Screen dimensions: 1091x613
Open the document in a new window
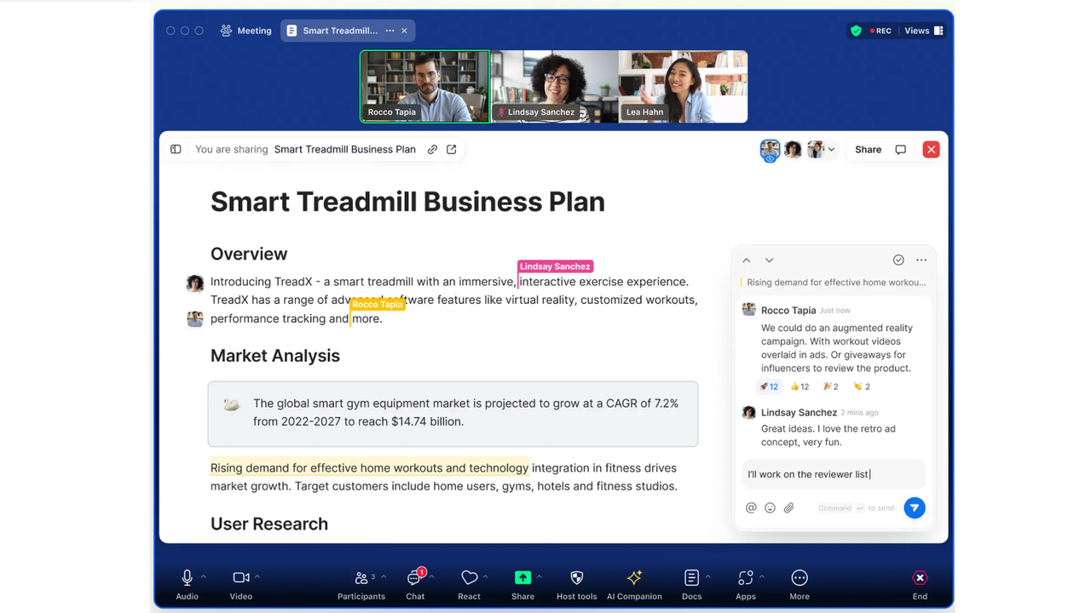point(452,150)
